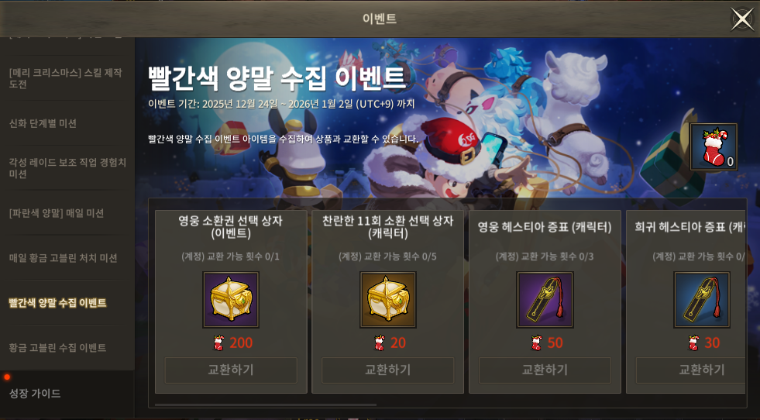Image resolution: width=760 pixels, height=420 pixels.
Task: Click the small stocking icon beside price 200
Action: pos(218,343)
